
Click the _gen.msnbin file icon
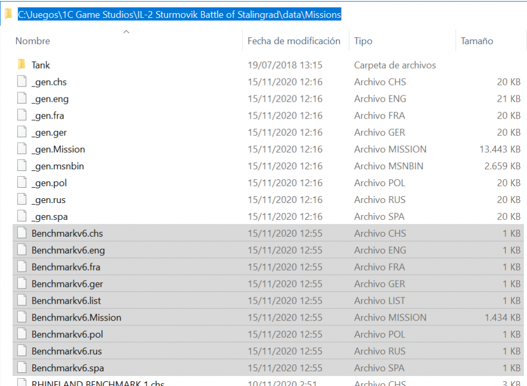pos(22,166)
